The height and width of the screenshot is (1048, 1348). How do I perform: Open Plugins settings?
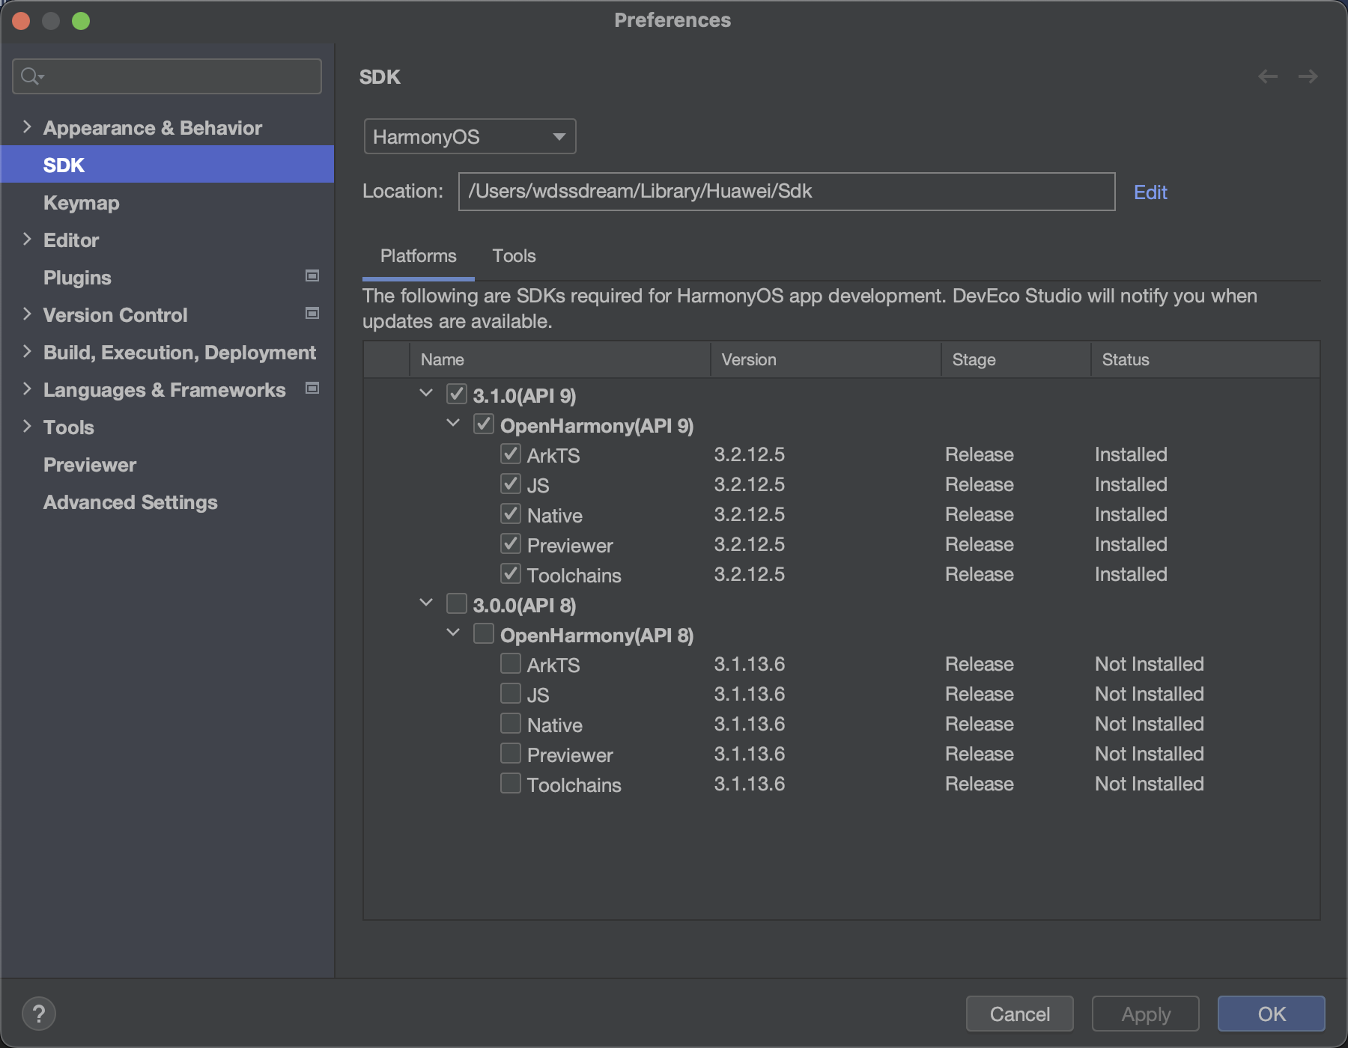77,278
